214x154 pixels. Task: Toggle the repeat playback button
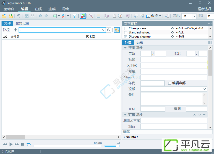point(28,144)
